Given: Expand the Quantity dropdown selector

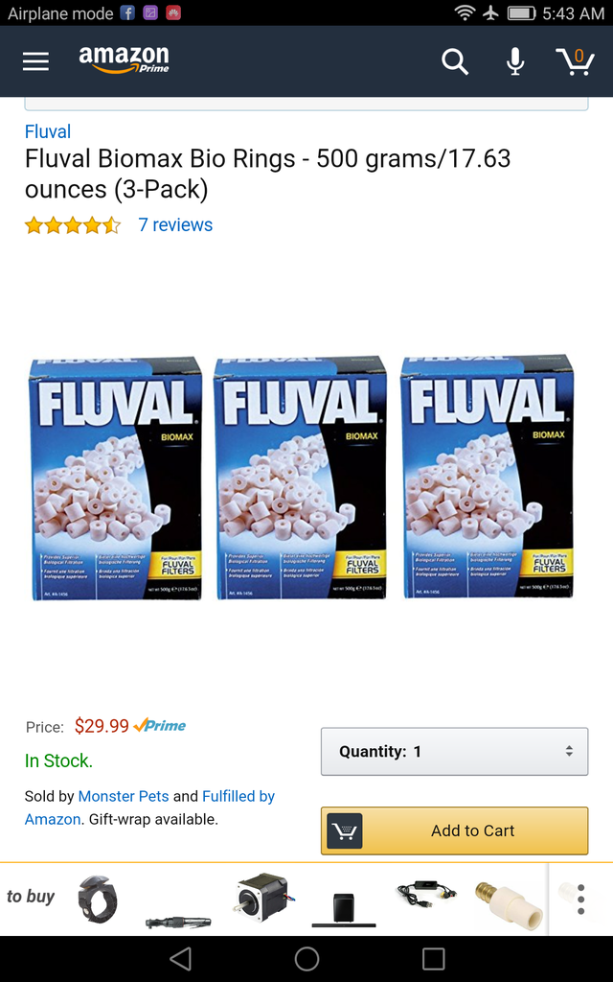Looking at the screenshot, I should [455, 751].
